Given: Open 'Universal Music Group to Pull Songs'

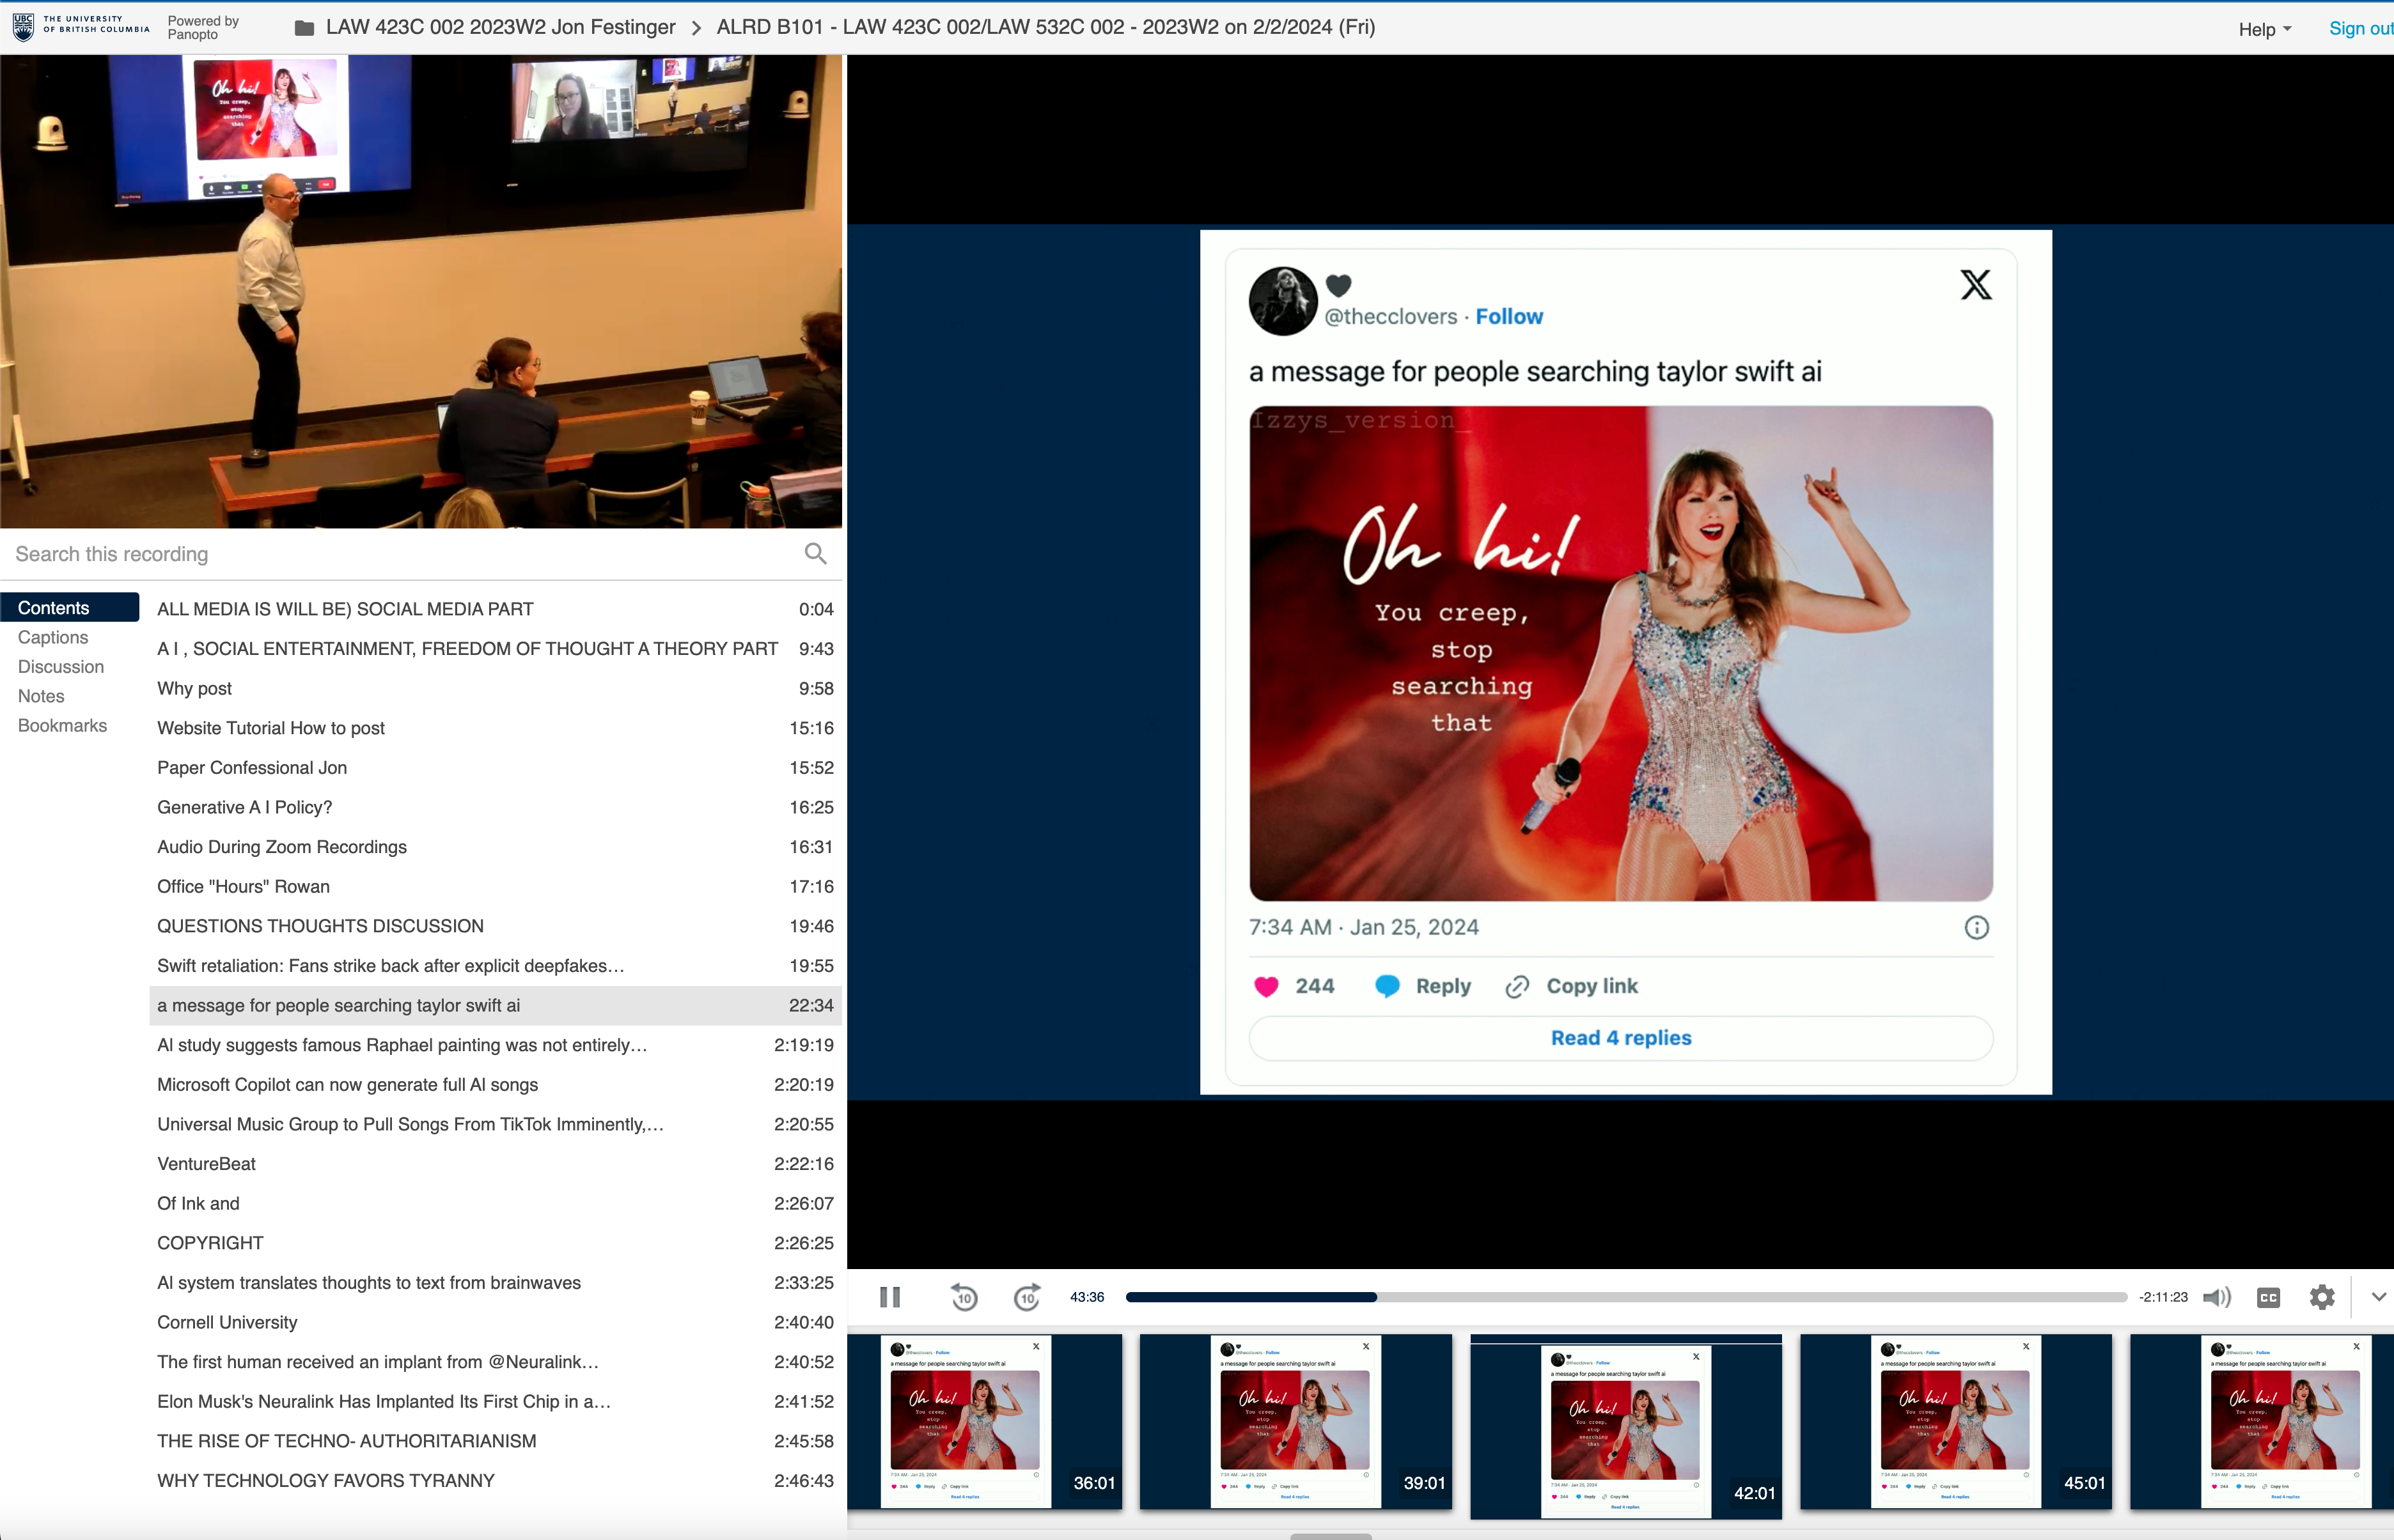Looking at the screenshot, I should click(x=495, y=1124).
